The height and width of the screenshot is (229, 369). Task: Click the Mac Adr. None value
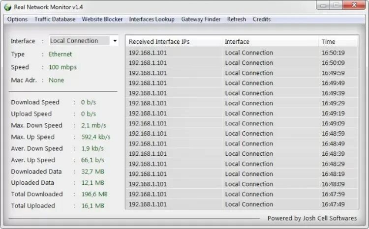[x=56, y=80]
